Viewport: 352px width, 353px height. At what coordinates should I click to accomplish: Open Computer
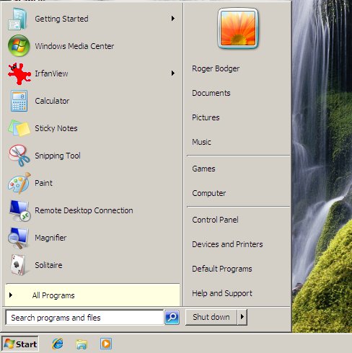tap(209, 193)
